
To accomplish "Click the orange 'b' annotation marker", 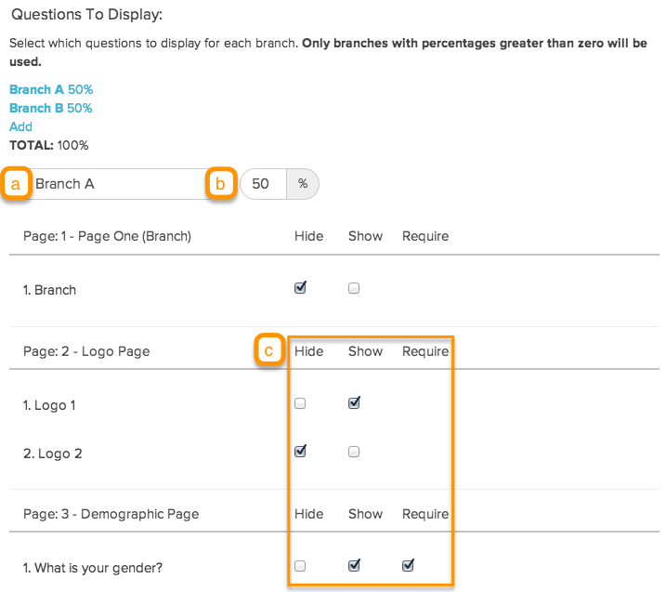I will click(220, 184).
